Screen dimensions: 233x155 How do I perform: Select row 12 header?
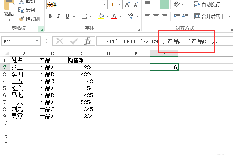click(5, 137)
